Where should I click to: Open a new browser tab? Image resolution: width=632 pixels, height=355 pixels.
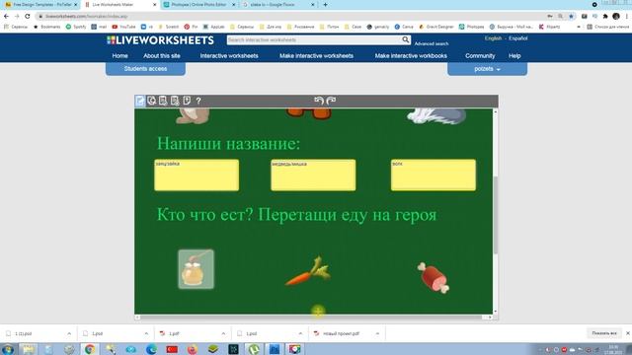pyautogui.click(x=325, y=4)
